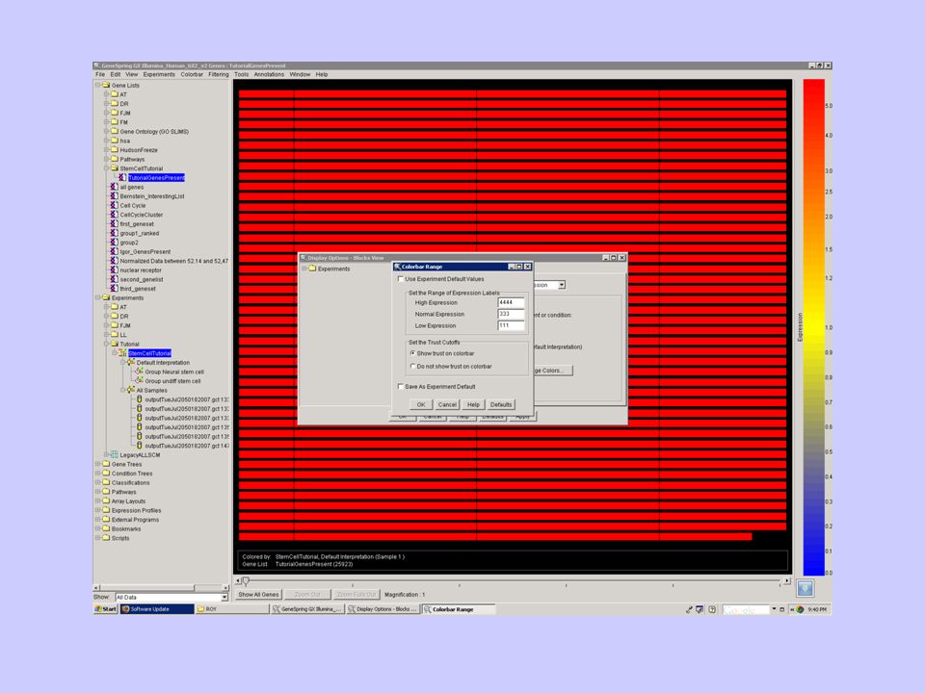Click the Normal Expression input field
Image resolution: width=925 pixels, height=693 pixels.
(511, 314)
